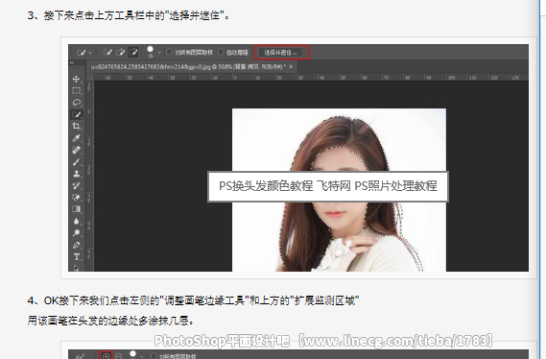Image resolution: width=546 pixels, height=359 pixels.
Task: Click the step 4 instruction text
Action: 193,300
